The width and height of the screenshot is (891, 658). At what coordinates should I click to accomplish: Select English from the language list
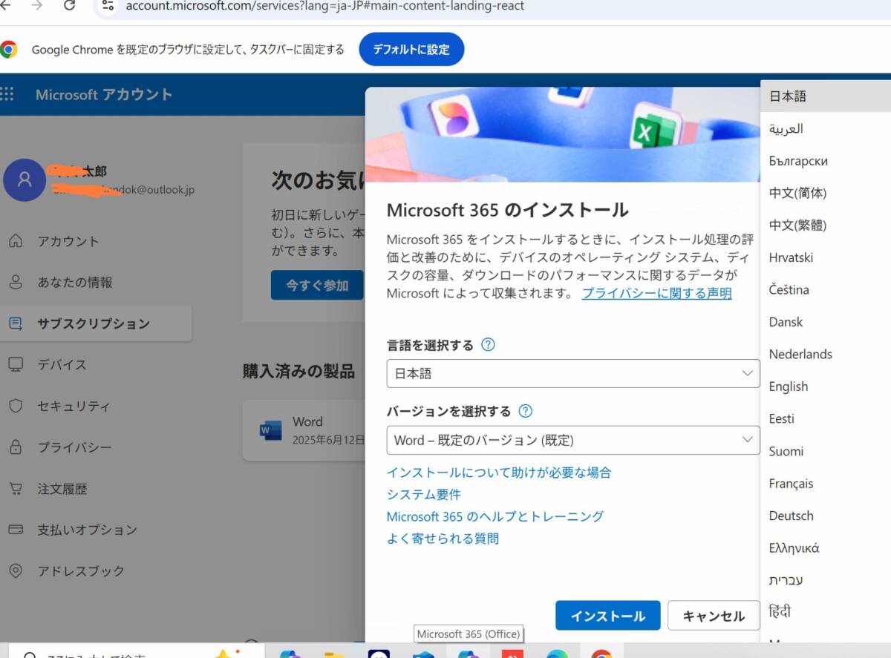(x=789, y=386)
